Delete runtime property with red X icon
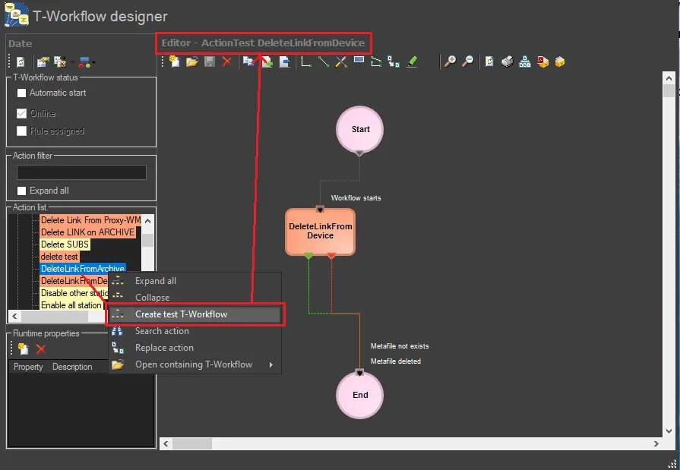The width and height of the screenshot is (680, 470). tap(41, 349)
